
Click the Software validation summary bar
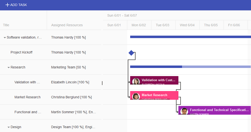190,37
